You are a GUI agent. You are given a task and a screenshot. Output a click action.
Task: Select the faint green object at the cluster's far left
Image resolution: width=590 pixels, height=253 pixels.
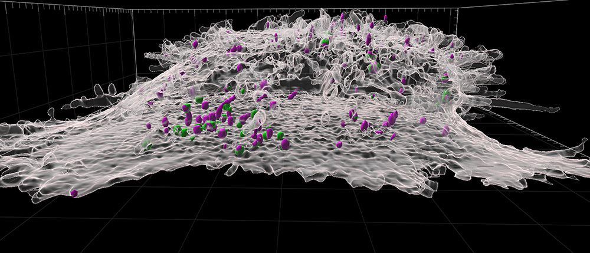147,145
